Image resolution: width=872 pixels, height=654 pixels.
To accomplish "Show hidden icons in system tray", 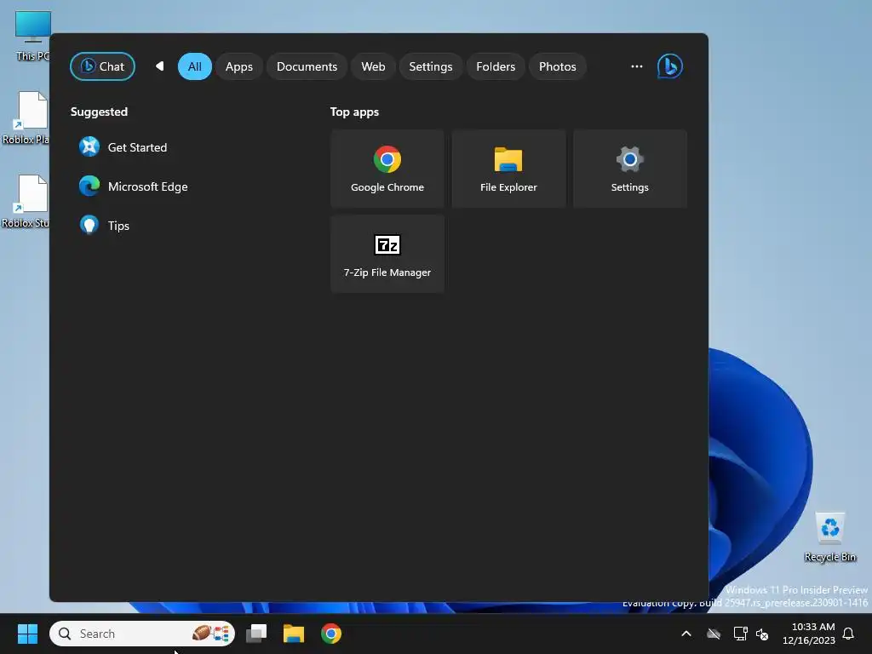I will 686,634.
